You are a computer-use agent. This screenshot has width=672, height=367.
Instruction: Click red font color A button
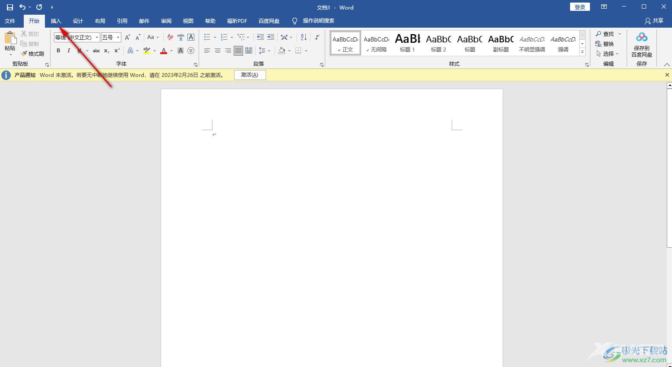(x=164, y=51)
